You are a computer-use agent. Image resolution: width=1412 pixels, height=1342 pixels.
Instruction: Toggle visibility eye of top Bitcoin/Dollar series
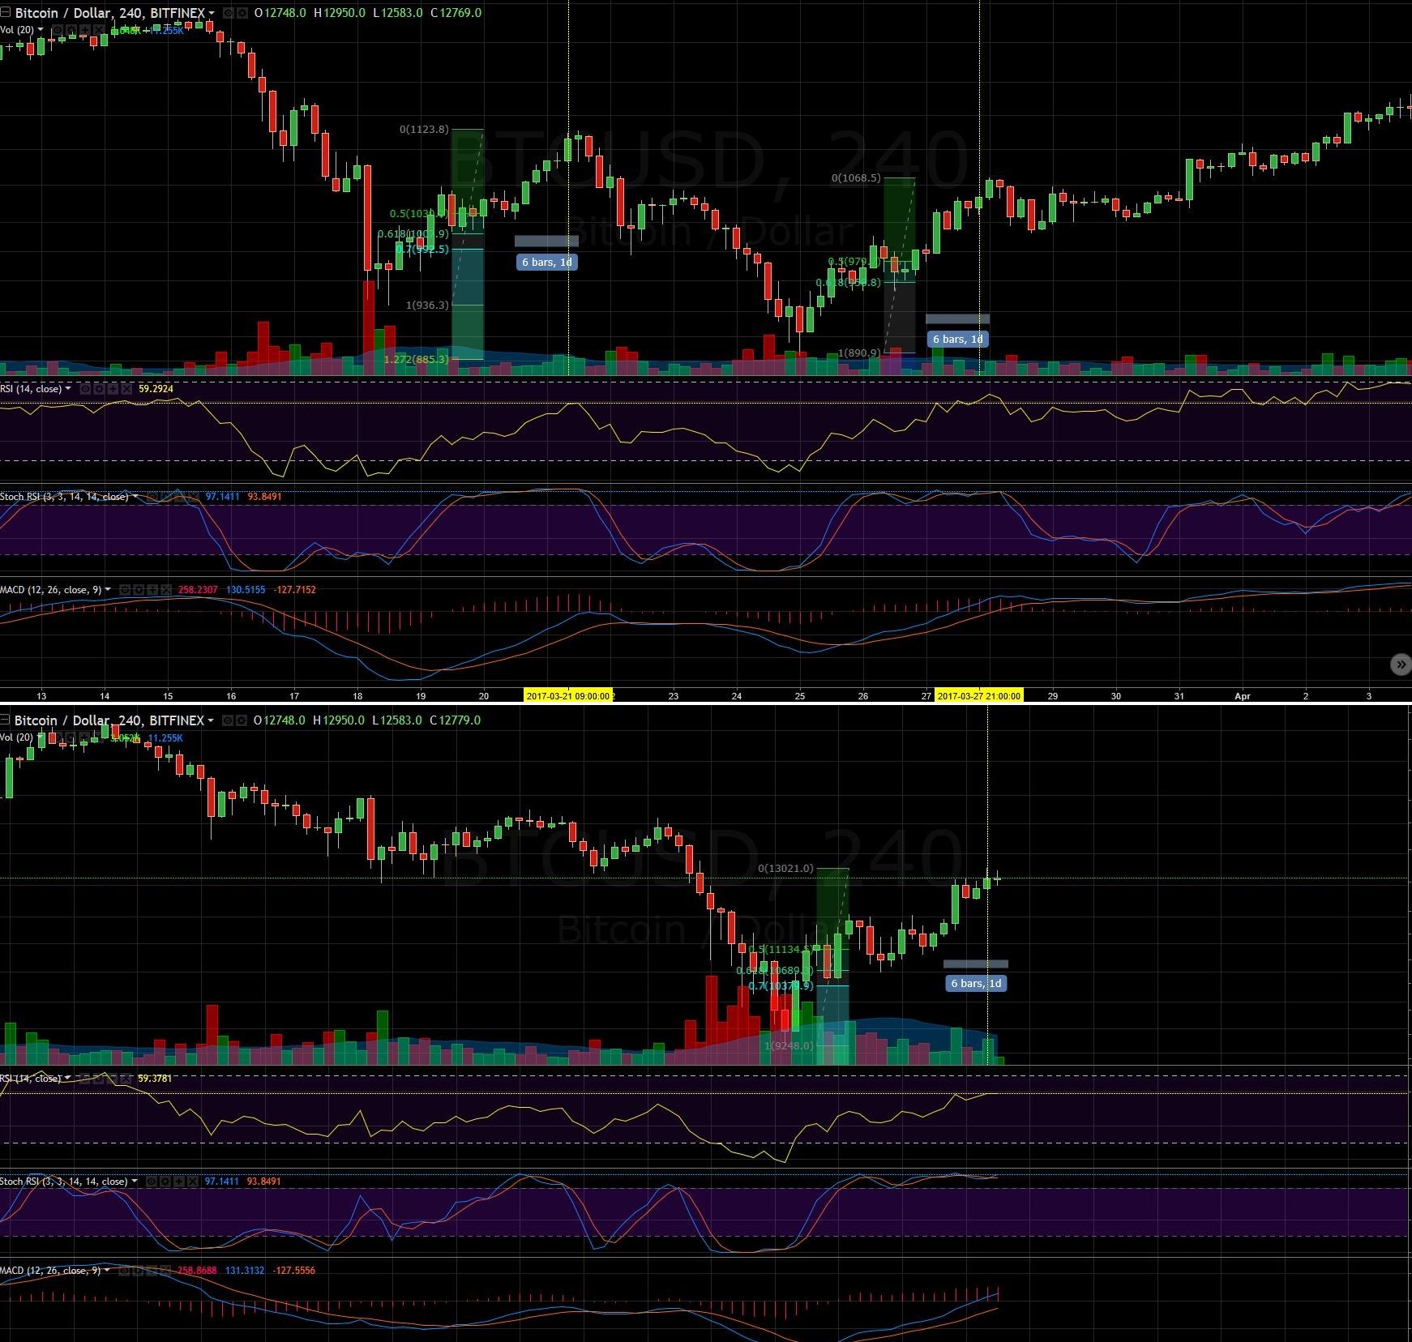click(x=229, y=13)
